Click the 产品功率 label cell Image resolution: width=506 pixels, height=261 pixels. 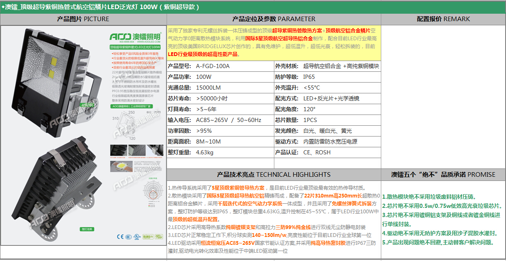pos(179,77)
